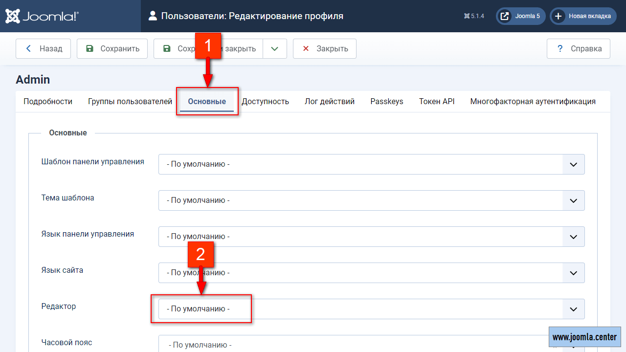This screenshot has width=626, height=352.
Task: Open site preview via Joomla 5 button
Action: click(x=521, y=16)
